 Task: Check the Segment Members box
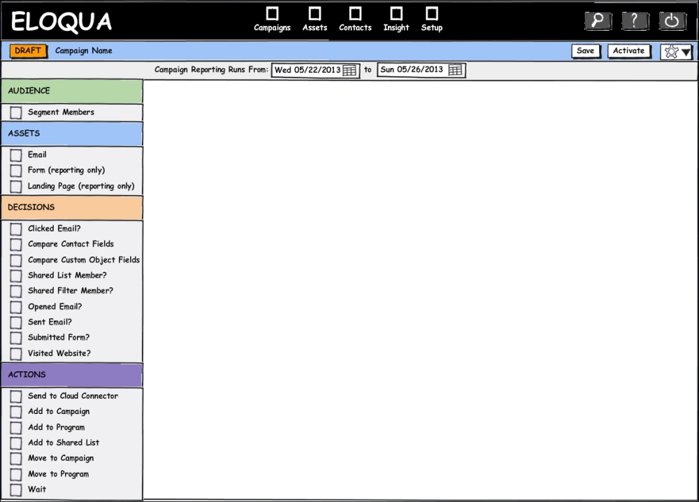(x=16, y=113)
